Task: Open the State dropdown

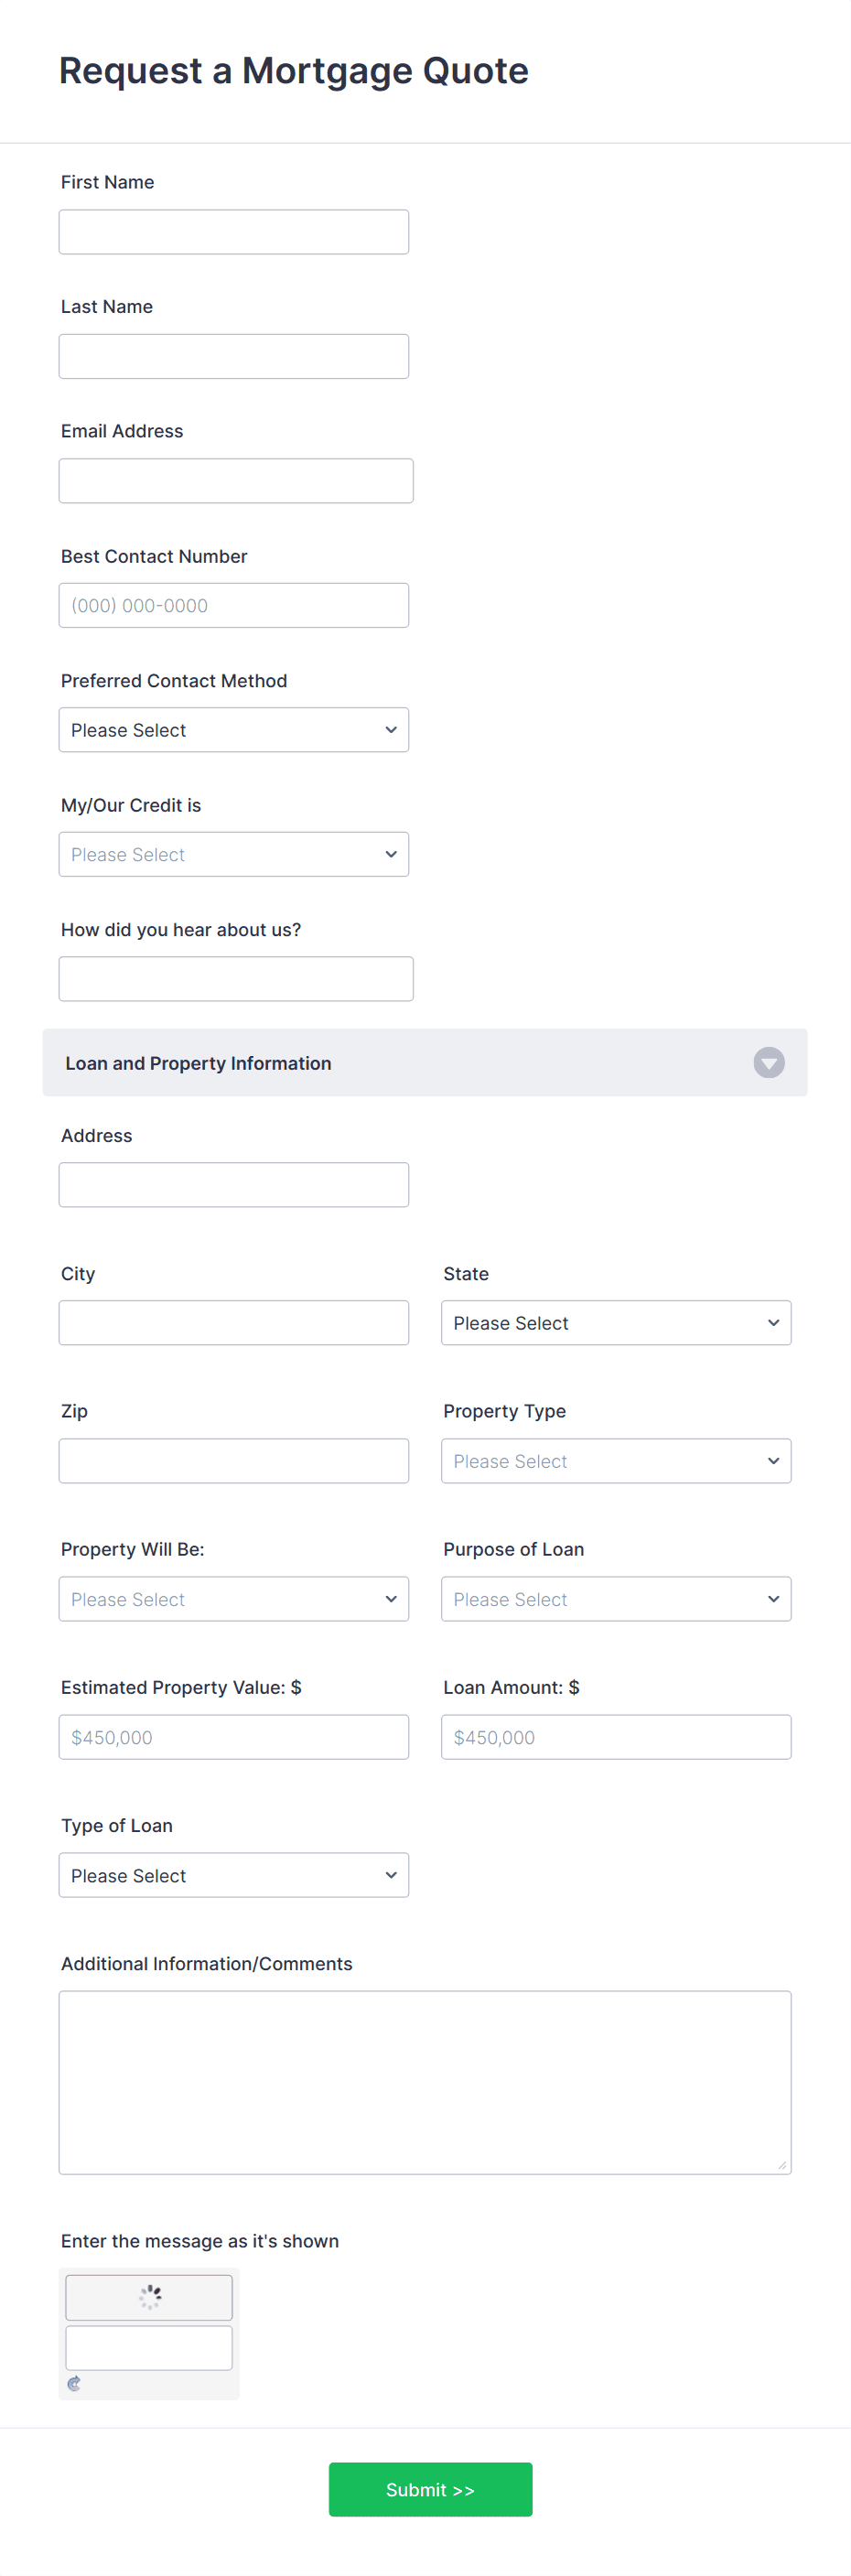Action: (615, 1322)
